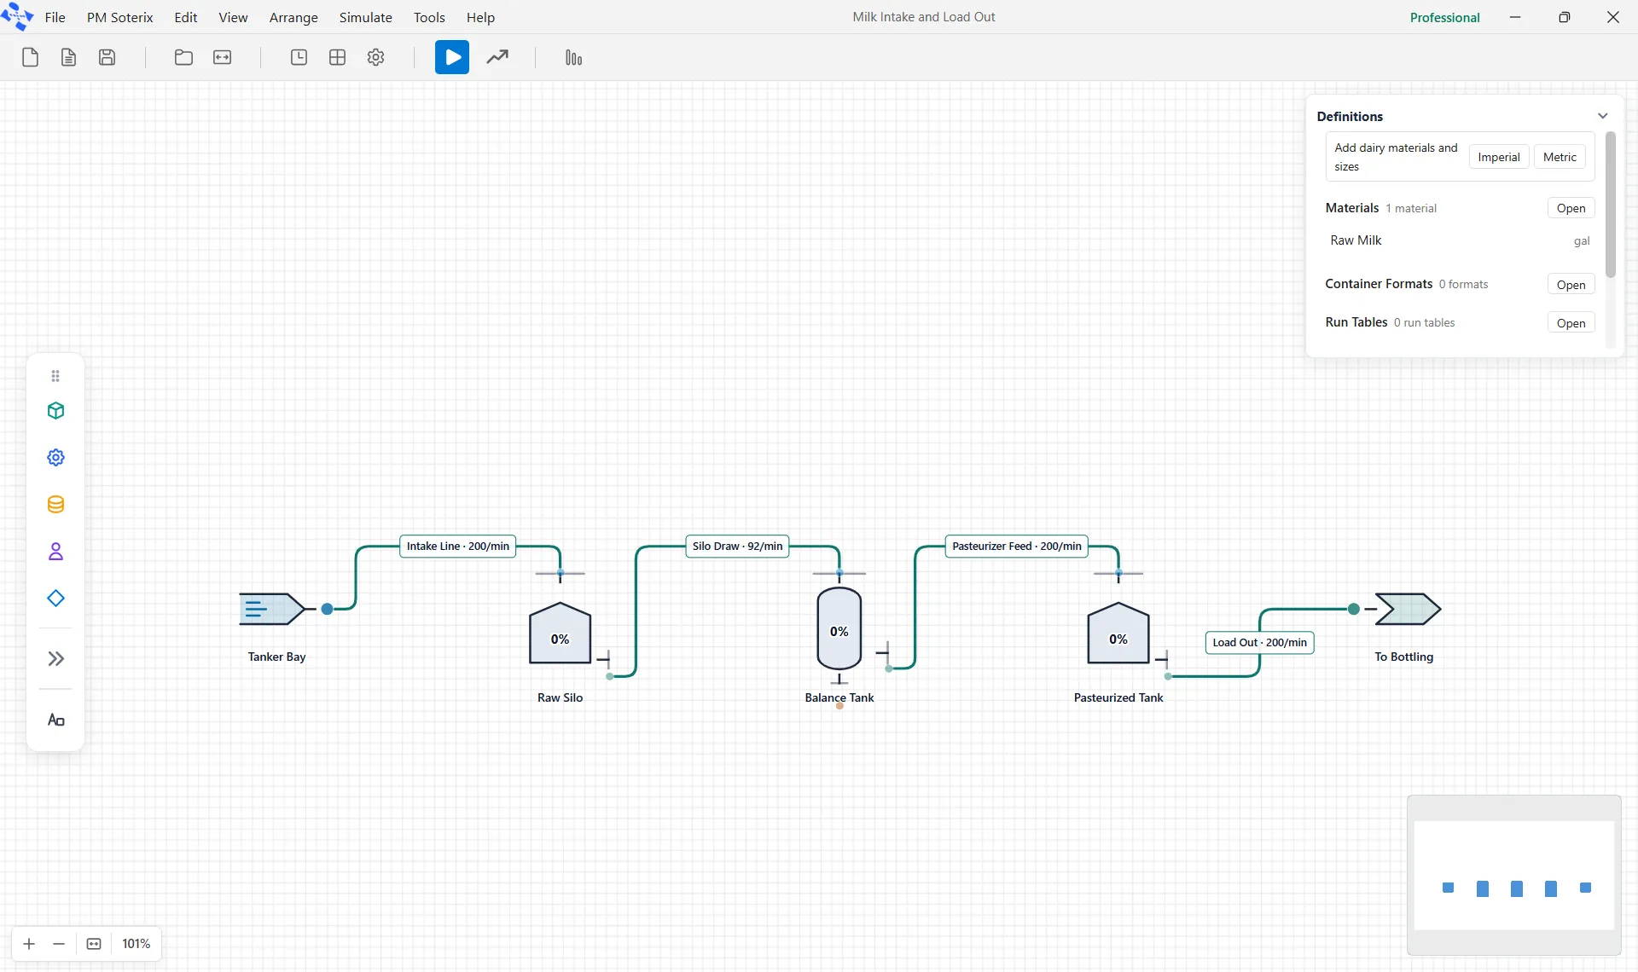This screenshot has height=972, width=1638.
Task: Select the Raw Milk material row
Action: click(1459, 240)
